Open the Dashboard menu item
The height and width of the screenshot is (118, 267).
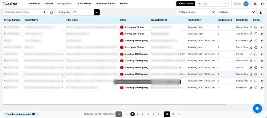(34, 4)
